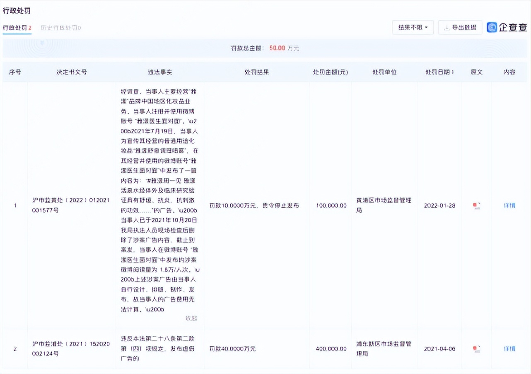Click the fine amount 400,000.00 in row 2
The width and height of the screenshot is (531, 374).
[331, 349]
